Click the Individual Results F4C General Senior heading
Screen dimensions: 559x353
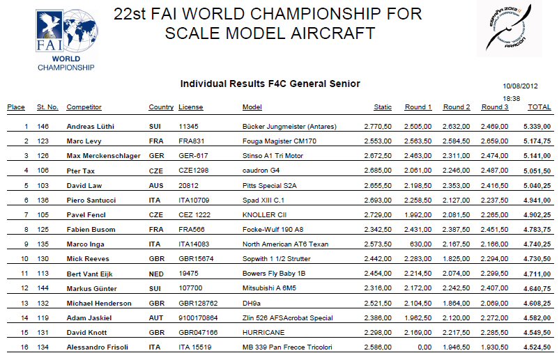pyautogui.click(x=270, y=84)
